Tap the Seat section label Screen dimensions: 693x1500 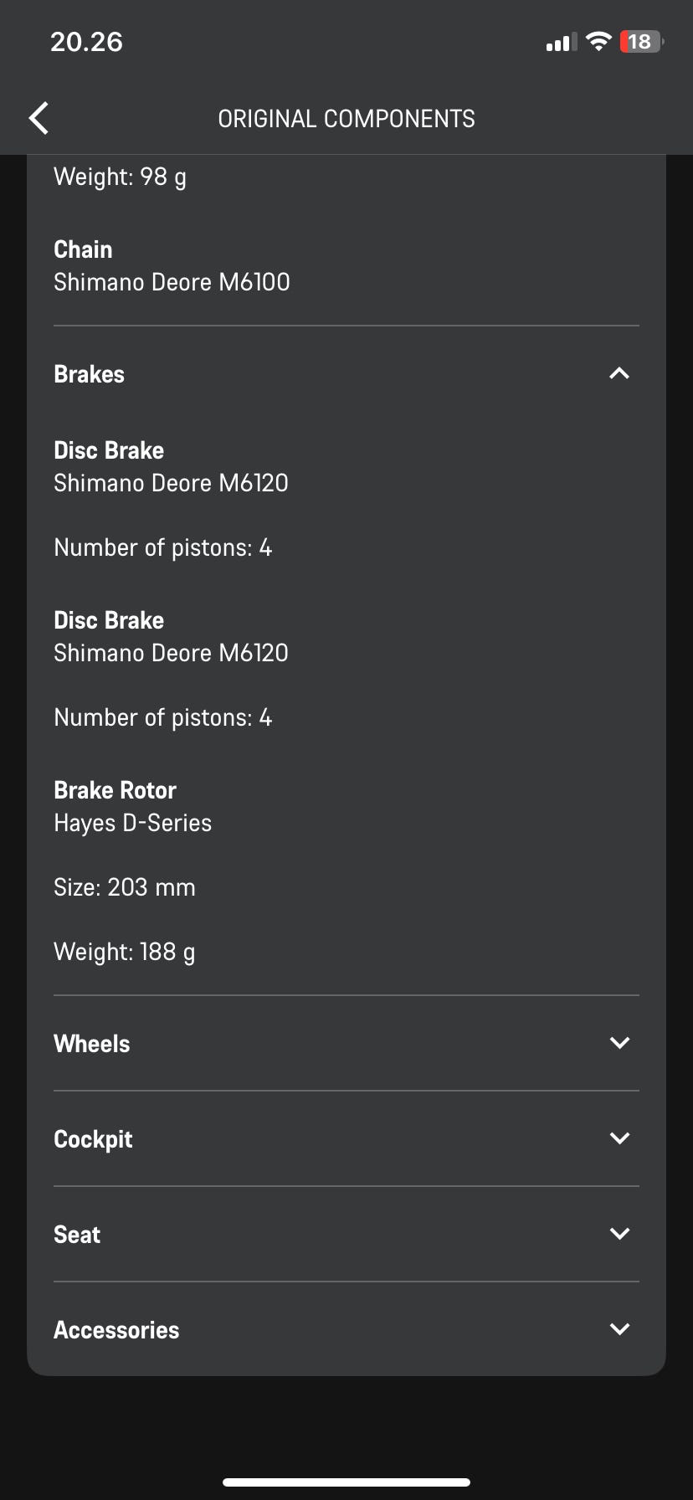[x=77, y=1235]
